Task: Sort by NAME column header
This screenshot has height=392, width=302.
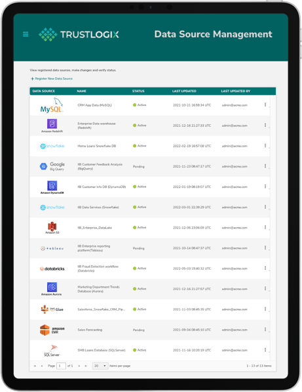Action: click(82, 91)
